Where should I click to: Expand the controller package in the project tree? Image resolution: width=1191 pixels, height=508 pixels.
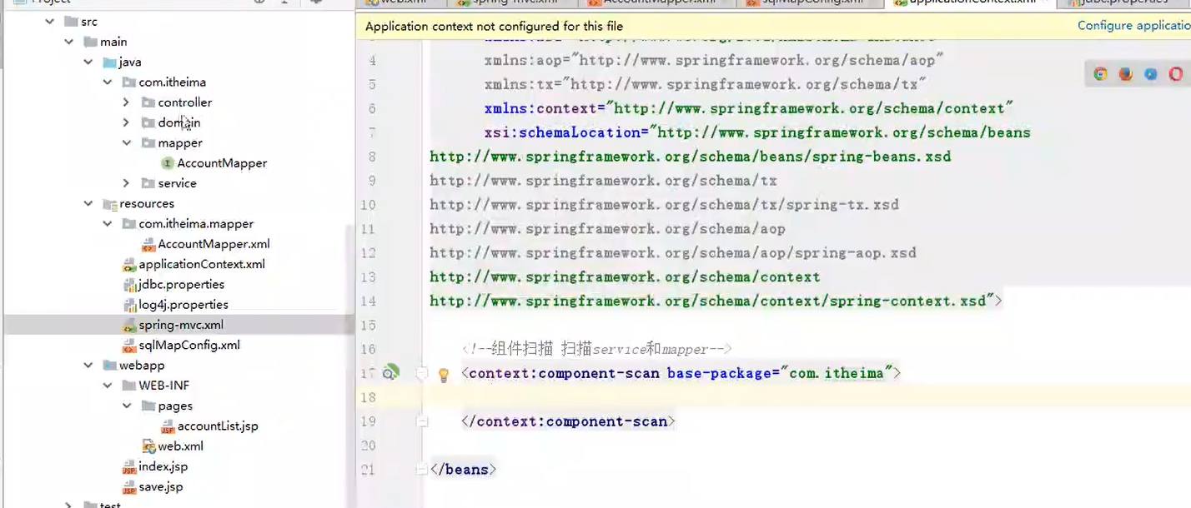[x=126, y=102]
